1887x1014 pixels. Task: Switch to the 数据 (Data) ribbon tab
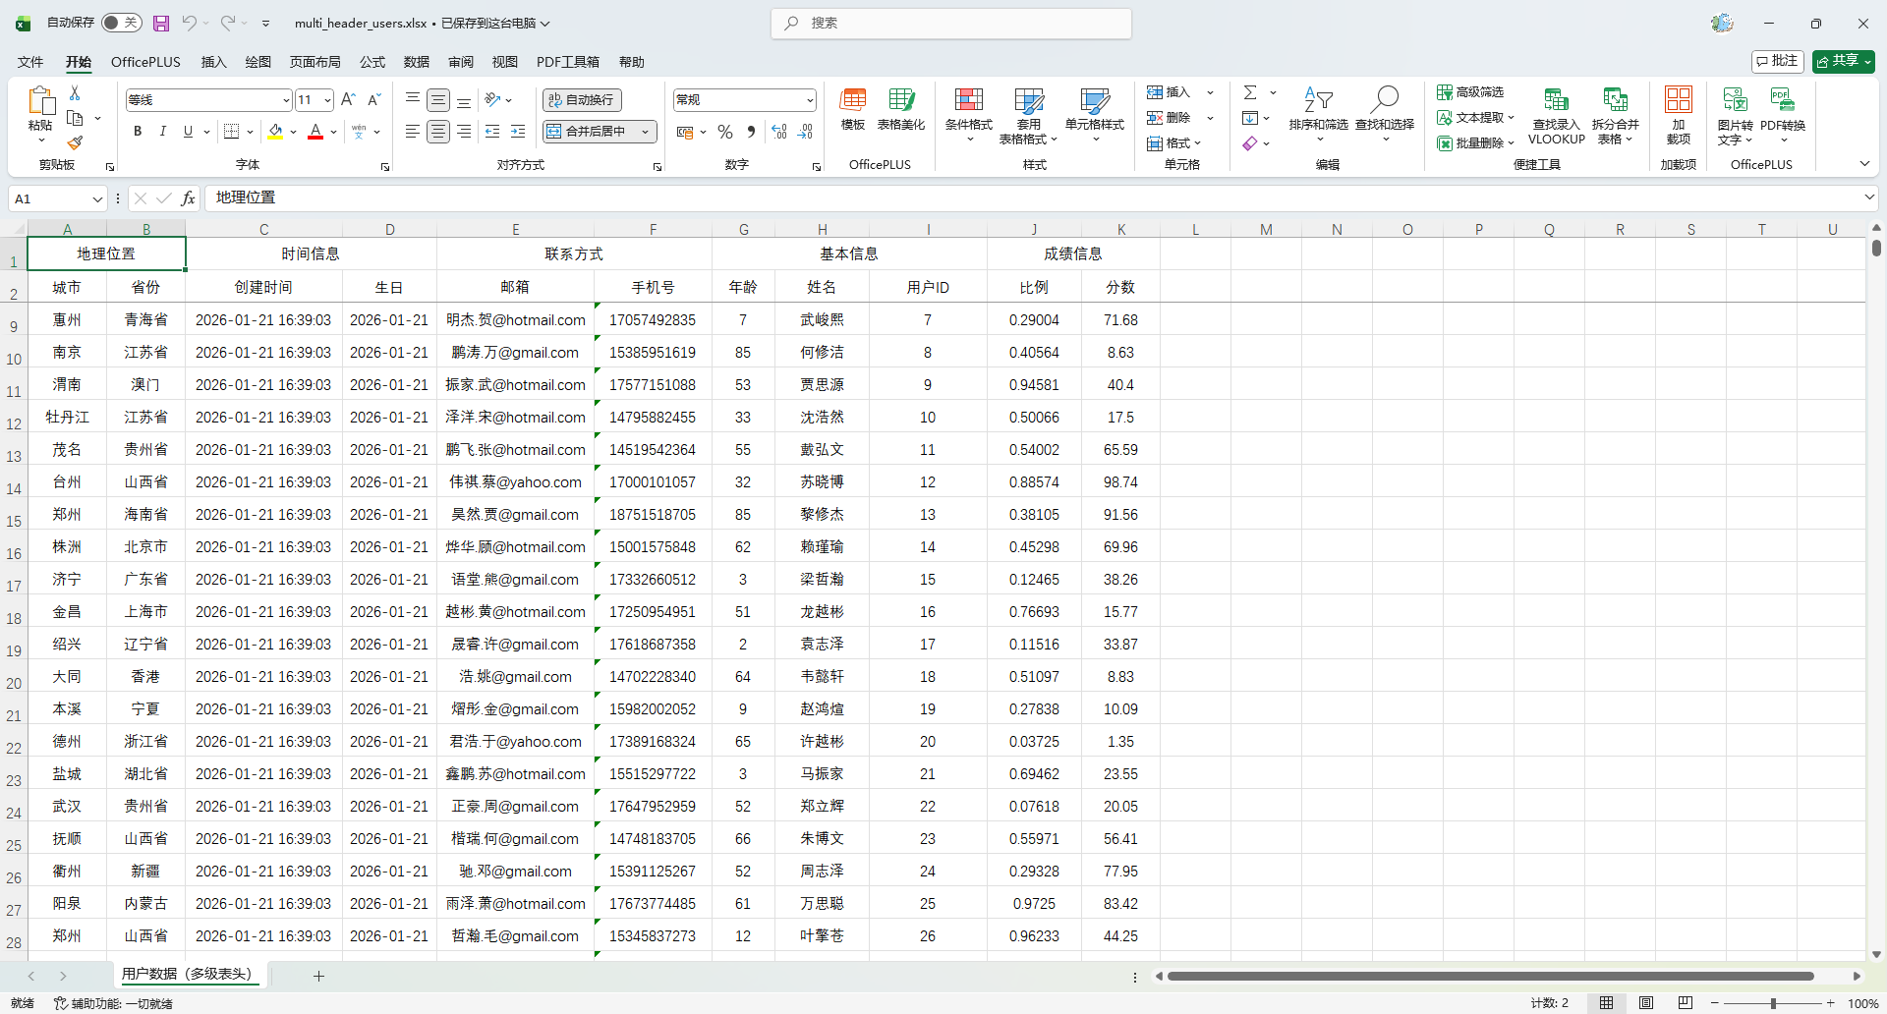coord(417,62)
